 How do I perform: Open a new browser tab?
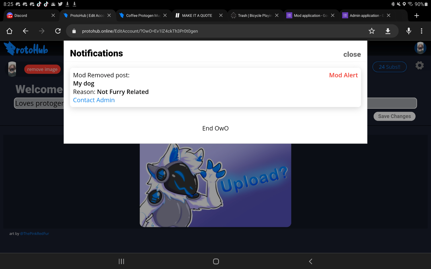point(417,15)
